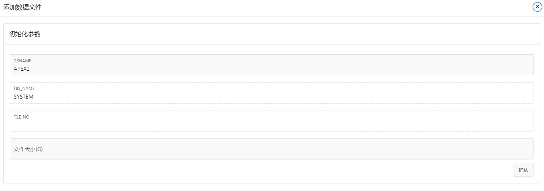The width and height of the screenshot is (544, 191).
Task: Click the empty space right of APEX1
Action: [253, 68]
